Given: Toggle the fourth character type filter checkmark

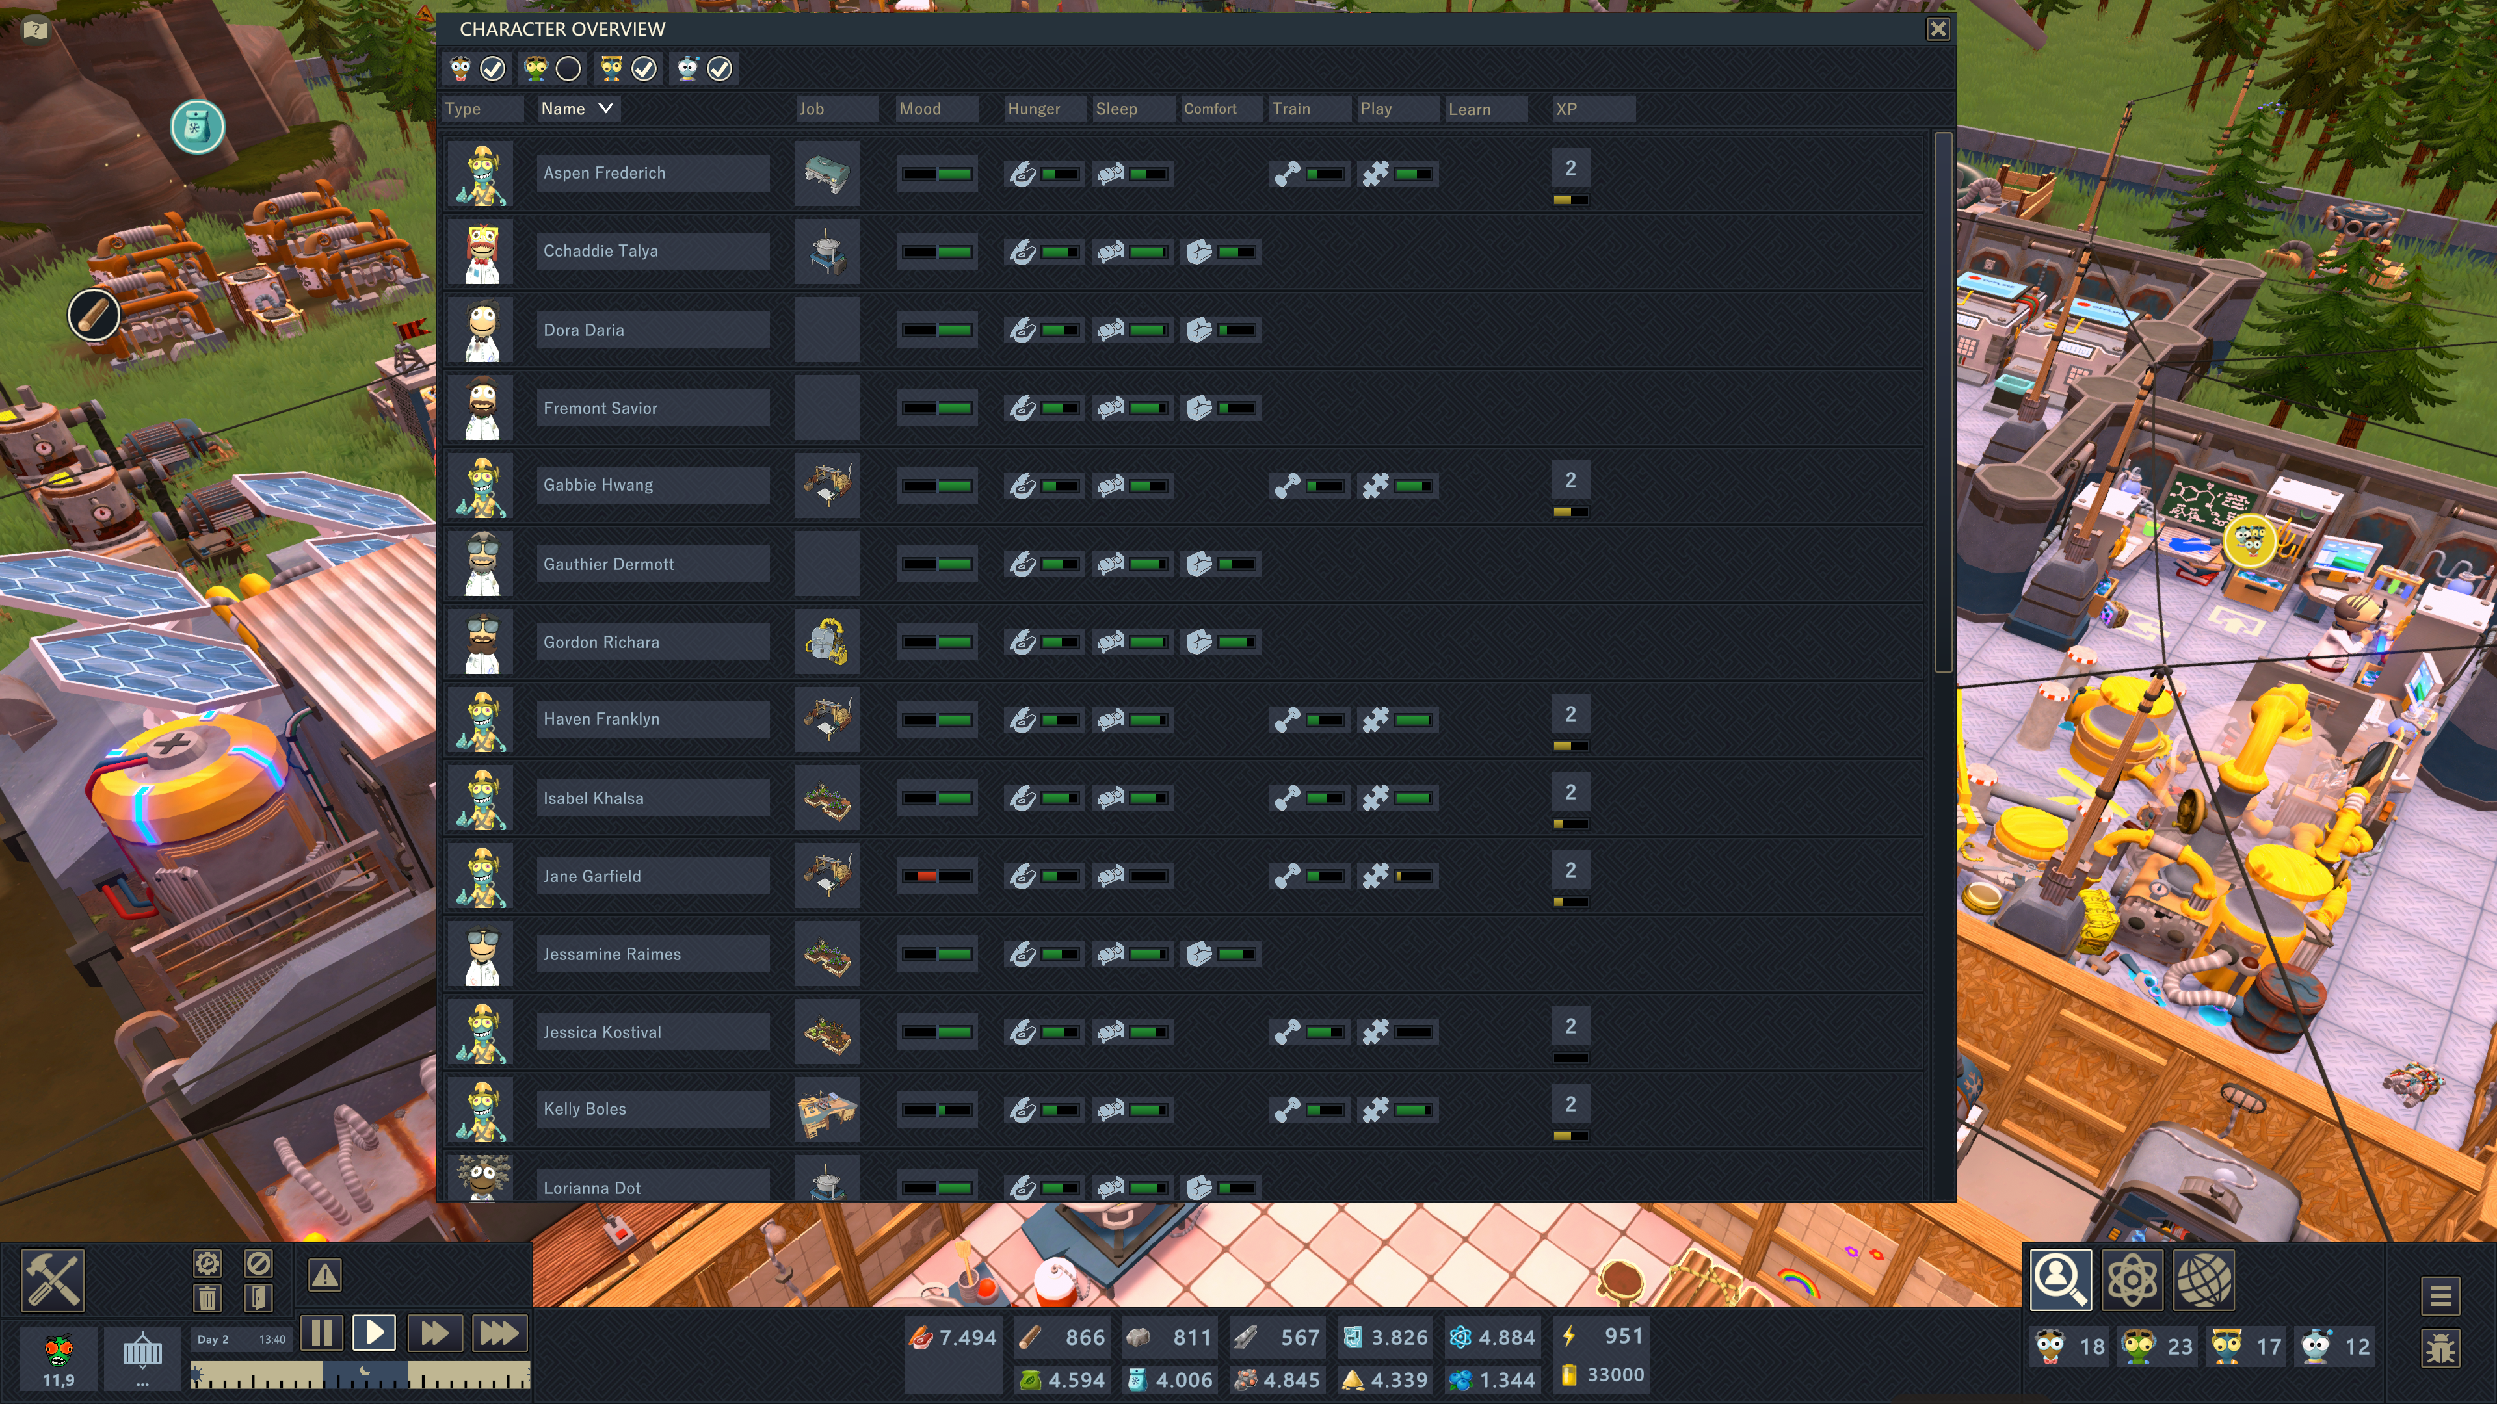Looking at the screenshot, I should [719, 69].
